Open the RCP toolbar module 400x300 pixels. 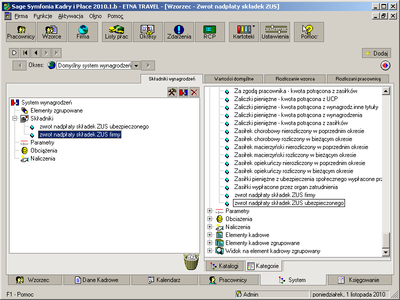click(209, 32)
